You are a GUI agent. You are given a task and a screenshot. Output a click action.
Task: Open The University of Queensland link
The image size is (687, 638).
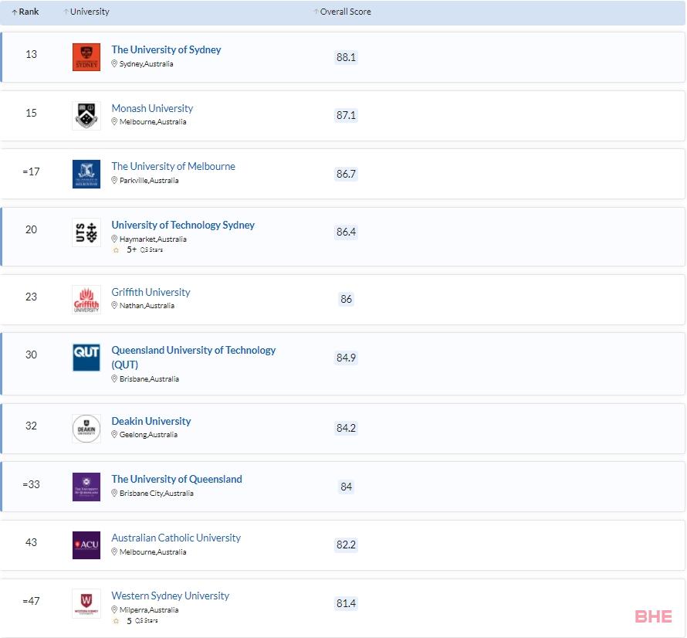177,479
